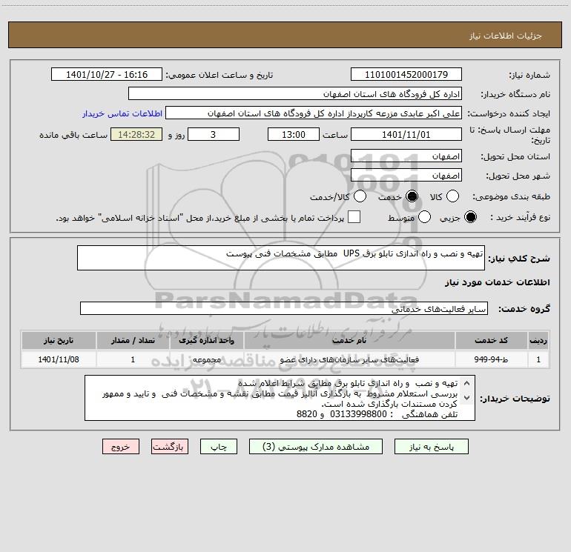Click unit cell مجموعه
Image resolution: width=571 pixels, height=552 pixels.
point(206,359)
